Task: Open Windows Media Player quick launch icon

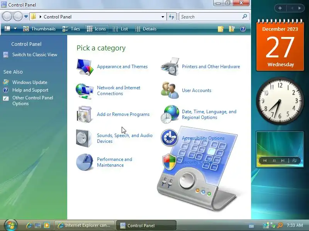Action: [x=47, y=225]
